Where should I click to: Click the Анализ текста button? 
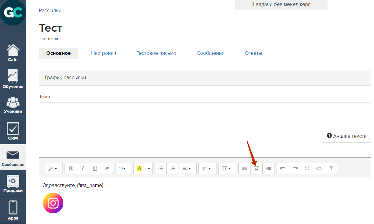[346, 136]
